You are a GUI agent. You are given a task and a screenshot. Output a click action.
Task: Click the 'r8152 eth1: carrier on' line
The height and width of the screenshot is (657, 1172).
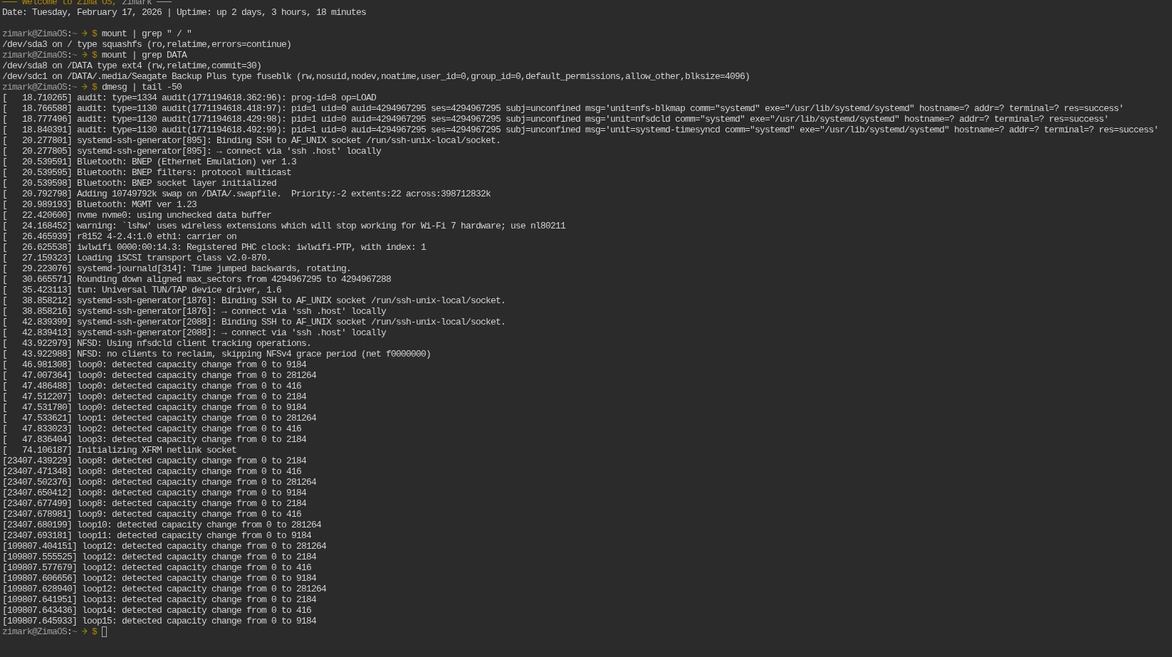[x=157, y=236]
